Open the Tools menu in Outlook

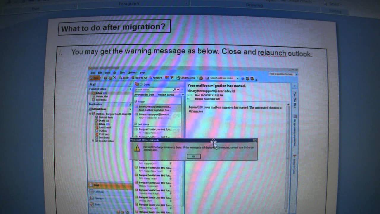click(122, 73)
